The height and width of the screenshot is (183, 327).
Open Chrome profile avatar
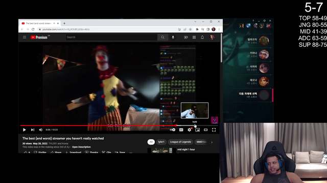214,29
